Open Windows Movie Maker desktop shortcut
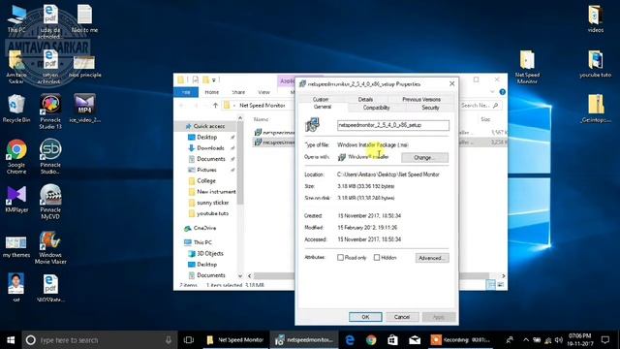This screenshot has height=349, width=620. (x=50, y=247)
